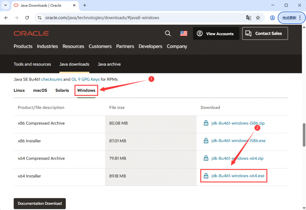Expand the Products navigation menu
The width and height of the screenshot is (306, 210).
pyautogui.click(x=23, y=46)
